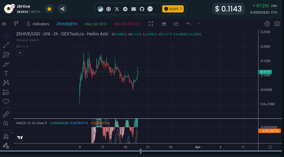Collapse the drawing toolbar side arrow
This screenshot has height=157, width=284.
click(12, 133)
